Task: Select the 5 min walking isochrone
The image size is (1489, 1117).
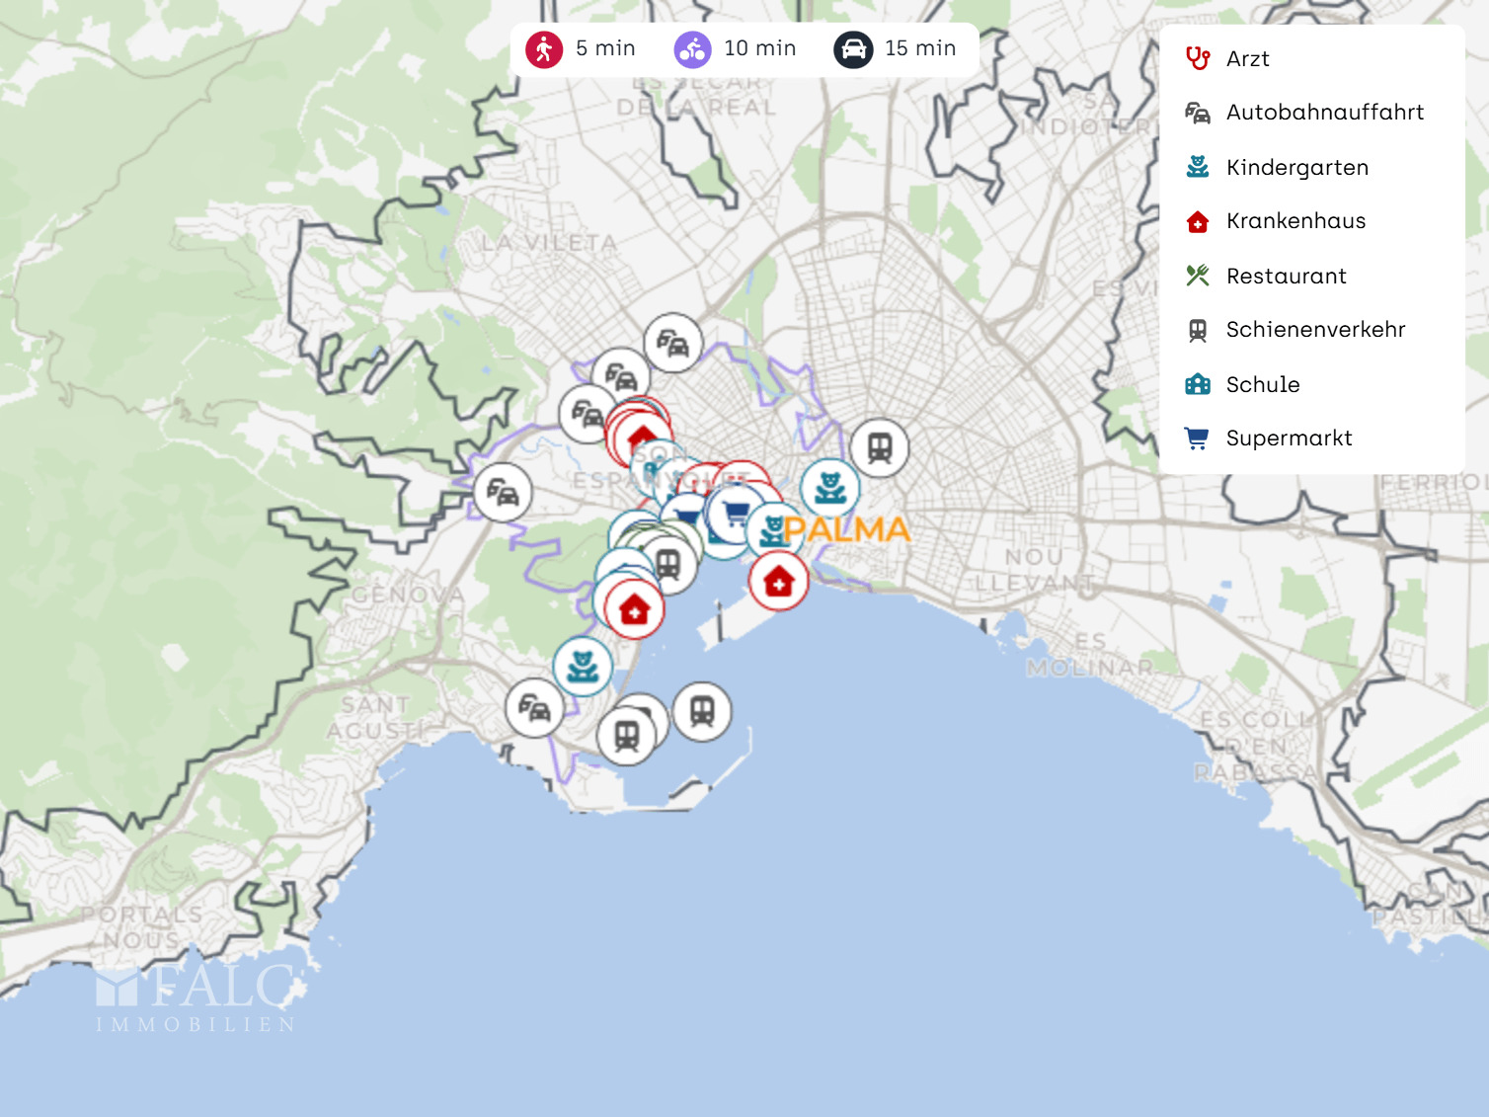Action: [581, 48]
